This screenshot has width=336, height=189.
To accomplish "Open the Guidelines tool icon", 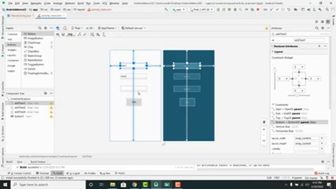I will coord(104,35).
